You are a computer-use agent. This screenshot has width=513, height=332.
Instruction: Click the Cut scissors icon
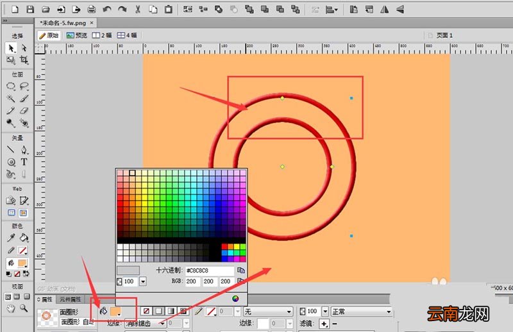coord(138,10)
